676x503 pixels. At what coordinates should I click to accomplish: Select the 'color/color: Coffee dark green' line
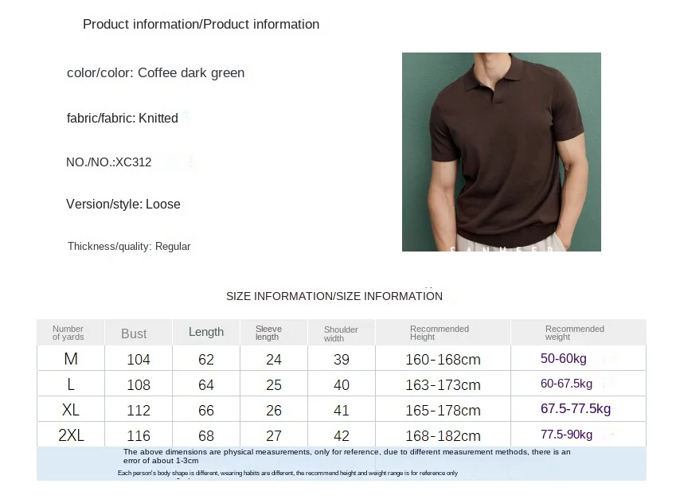pyautogui.click(x=155, y=73)
